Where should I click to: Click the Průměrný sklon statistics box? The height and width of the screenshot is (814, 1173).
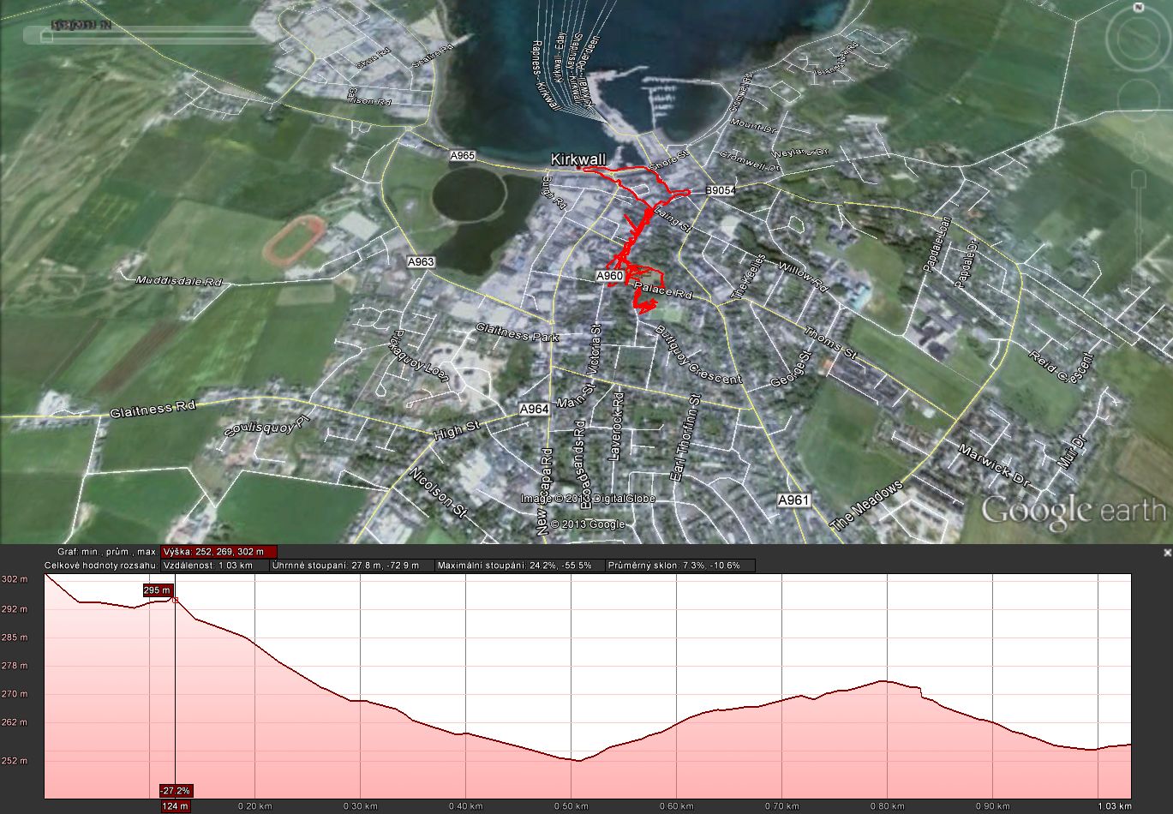point(680,566)
